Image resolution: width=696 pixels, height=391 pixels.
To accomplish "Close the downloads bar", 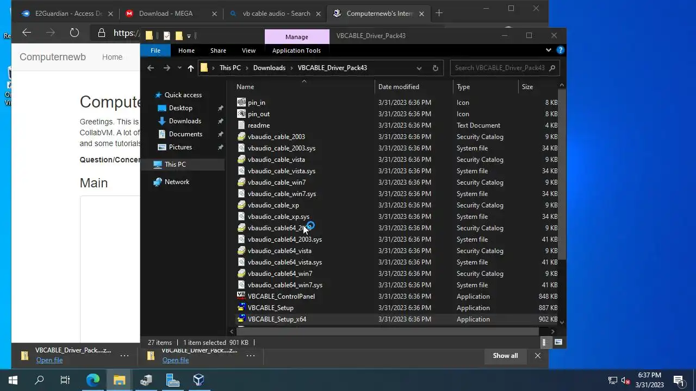I will point(538,356).
